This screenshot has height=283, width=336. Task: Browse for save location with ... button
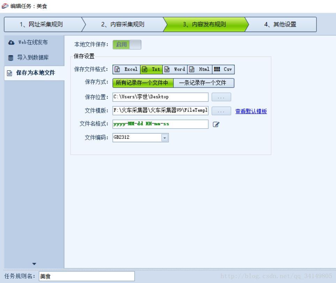tap(221, 97)
